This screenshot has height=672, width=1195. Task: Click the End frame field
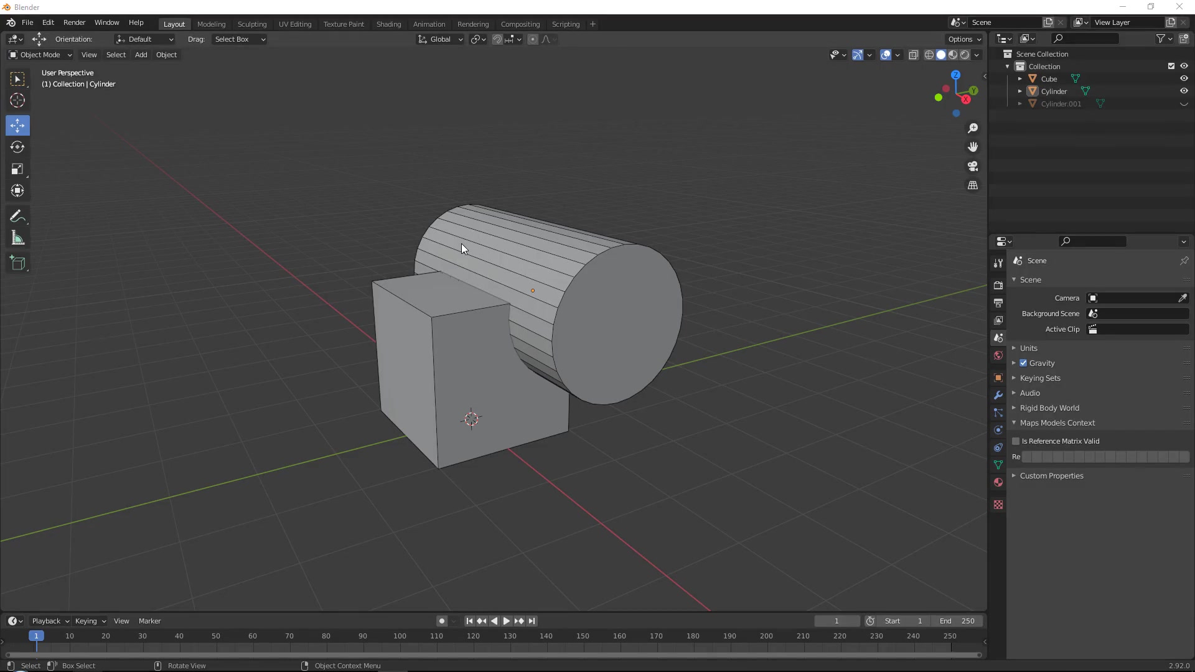[x=957, y=621]
